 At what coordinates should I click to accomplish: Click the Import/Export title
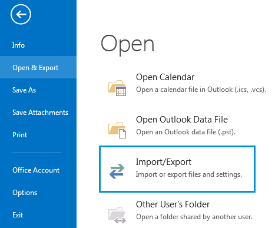click(x=164, y=162)
